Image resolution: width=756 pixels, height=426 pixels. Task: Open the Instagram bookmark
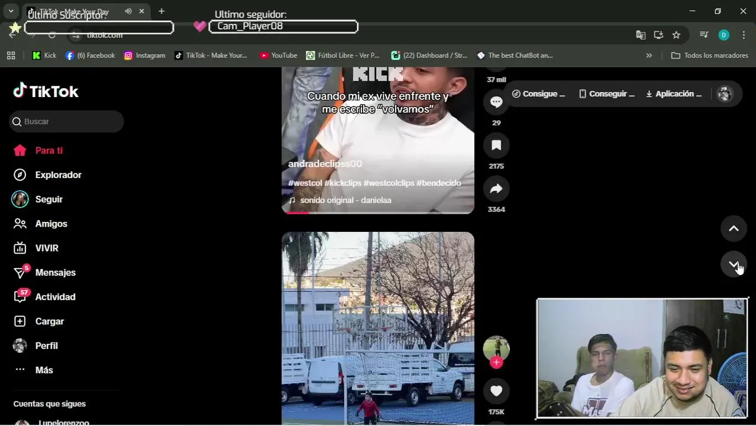145,56
